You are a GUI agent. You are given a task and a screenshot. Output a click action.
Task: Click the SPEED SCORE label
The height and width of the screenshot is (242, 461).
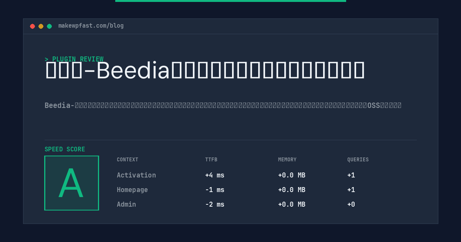pos(65,149)
